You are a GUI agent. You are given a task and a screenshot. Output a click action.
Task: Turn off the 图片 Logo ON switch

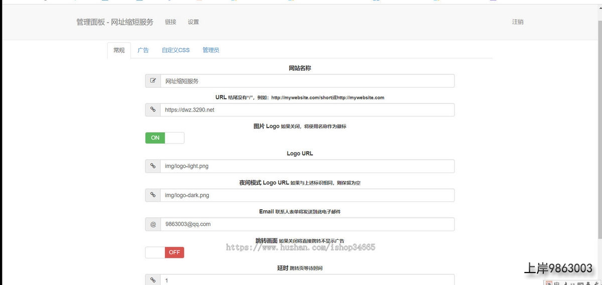165,138
